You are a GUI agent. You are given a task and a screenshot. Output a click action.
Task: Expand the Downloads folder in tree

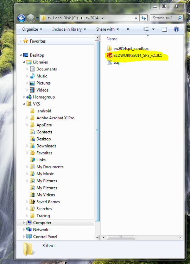(27, 146)
